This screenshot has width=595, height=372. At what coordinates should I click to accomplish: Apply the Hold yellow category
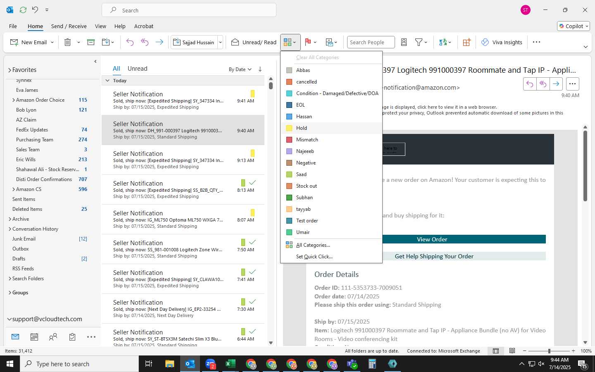pos(331,128)
